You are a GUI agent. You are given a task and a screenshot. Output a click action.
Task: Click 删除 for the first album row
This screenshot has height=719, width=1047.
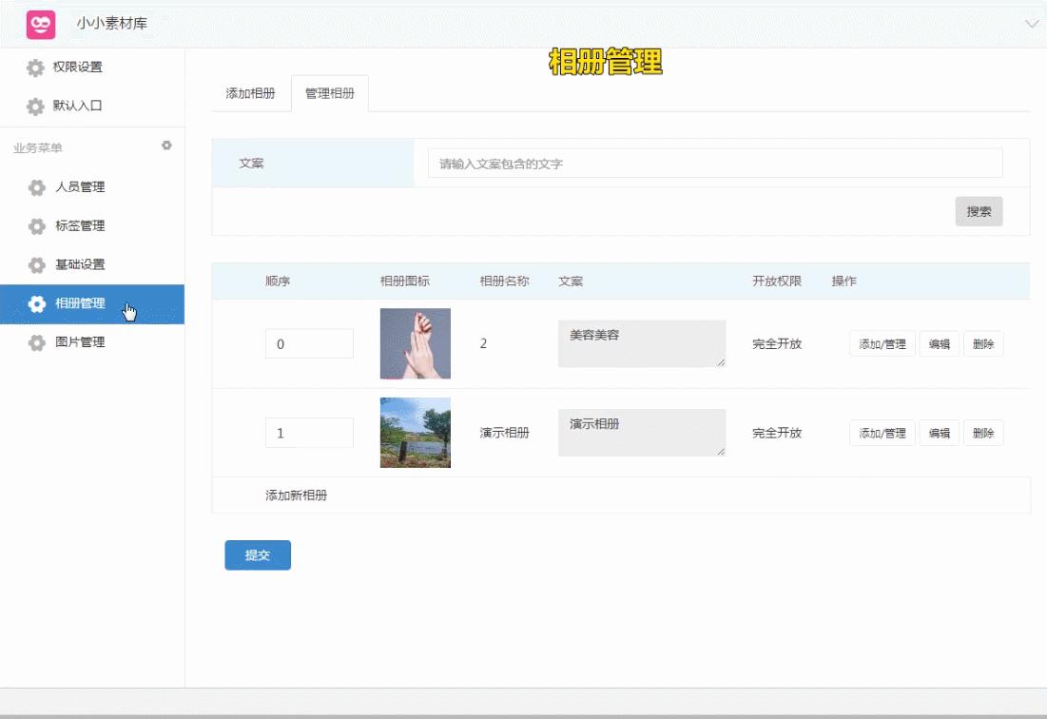pos(983,343)
